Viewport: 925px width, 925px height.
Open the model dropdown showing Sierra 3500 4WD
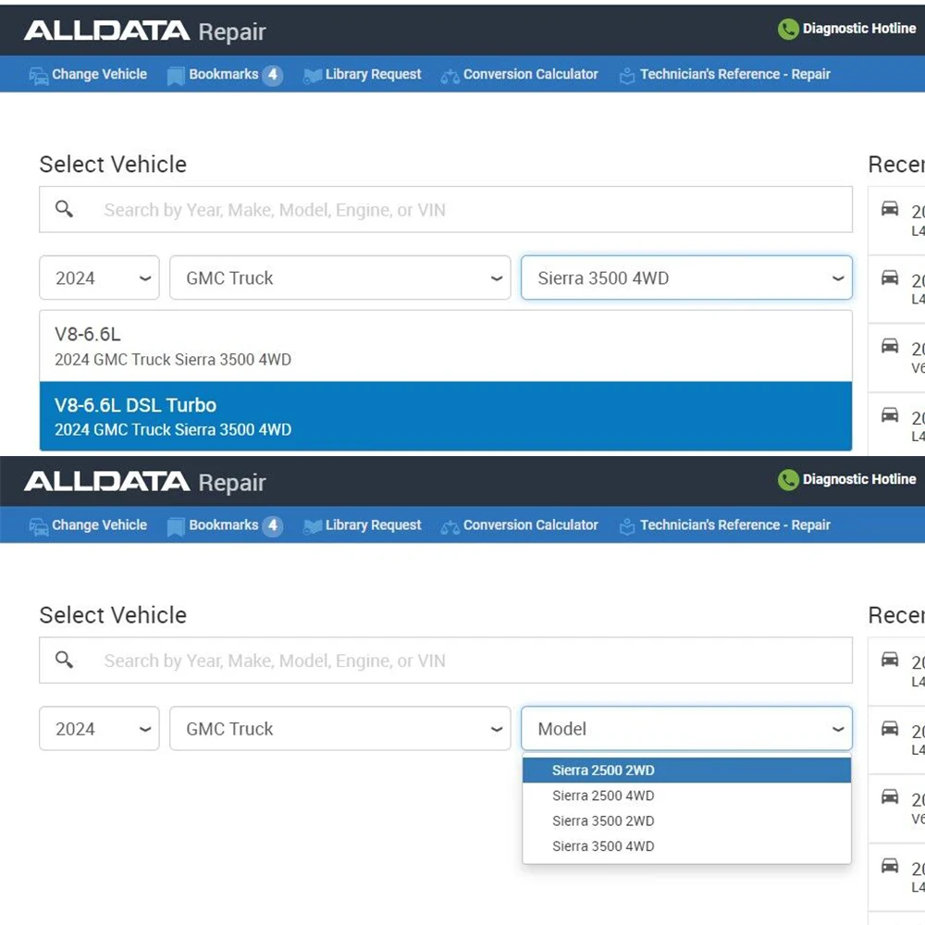click(x=686, y=277)
